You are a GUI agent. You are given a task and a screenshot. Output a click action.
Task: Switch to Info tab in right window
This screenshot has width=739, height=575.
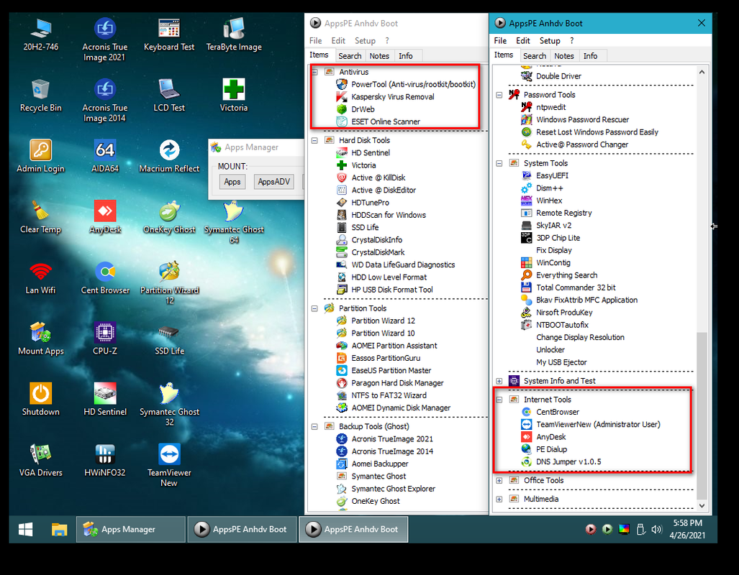click(590, 56)
